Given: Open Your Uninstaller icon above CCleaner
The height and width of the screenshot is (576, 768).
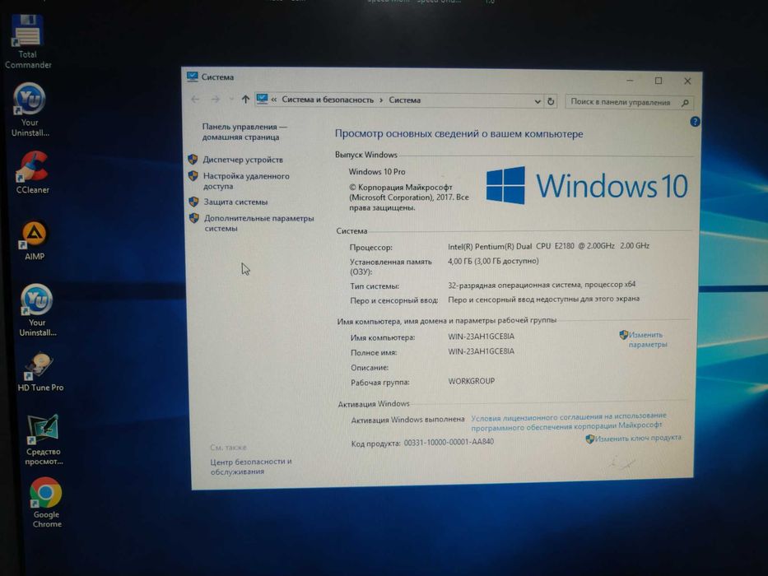Looking at the screenshot, I should 30,109.
